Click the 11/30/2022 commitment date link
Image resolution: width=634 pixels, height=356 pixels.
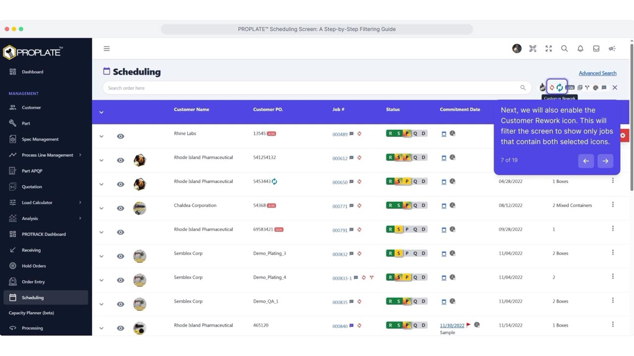point(452,325)
